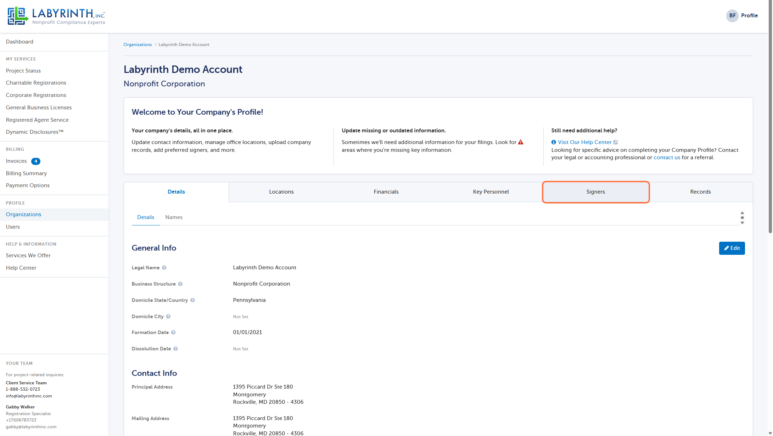Click the Business Structure help icon
773x436 pixels.
click(x=180, y=284)
